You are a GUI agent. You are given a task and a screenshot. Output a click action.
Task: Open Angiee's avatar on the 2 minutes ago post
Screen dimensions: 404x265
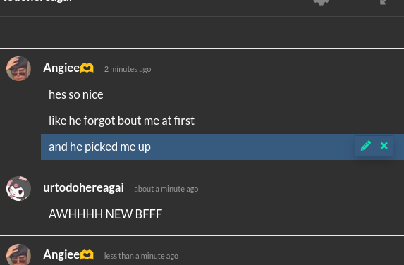[x=18, y=69]
